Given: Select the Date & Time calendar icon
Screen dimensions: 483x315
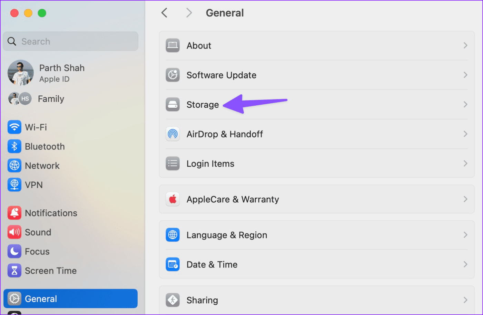Looking at the screenshot, I should [x=172, y=264].
